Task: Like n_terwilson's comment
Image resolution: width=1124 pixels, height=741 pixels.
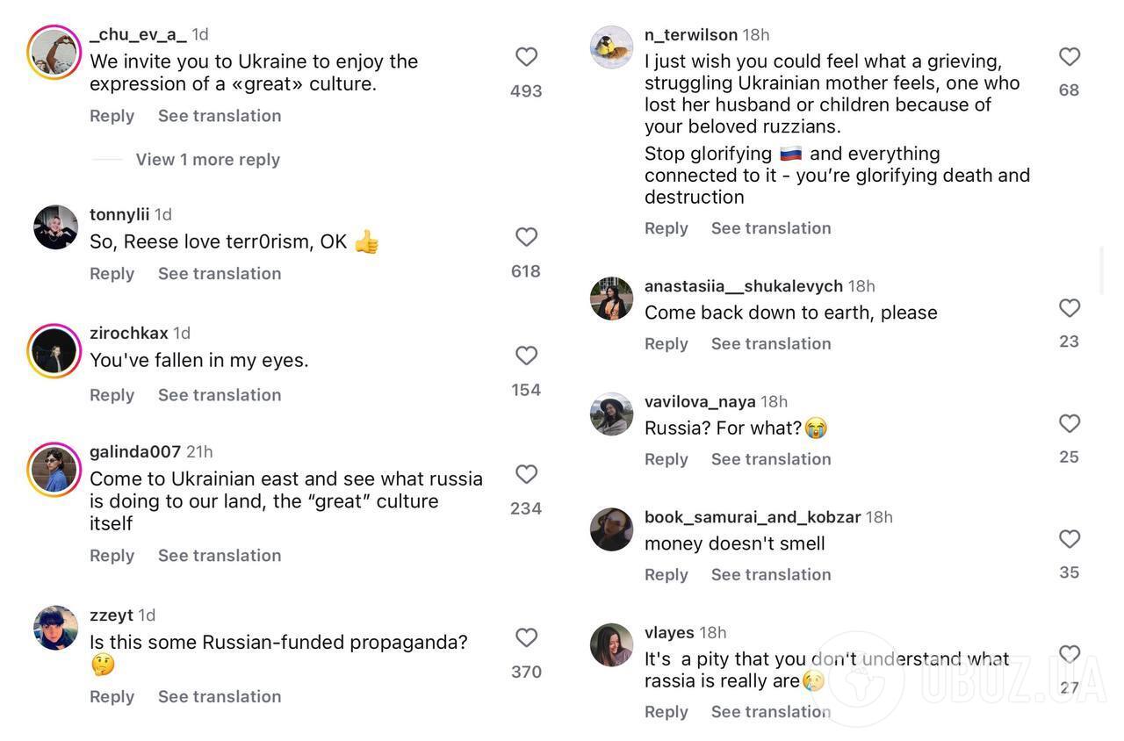Action: [x=1069, y=57]
